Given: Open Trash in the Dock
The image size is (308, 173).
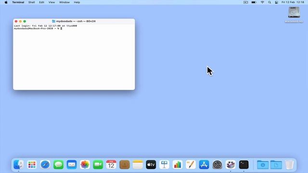Looking at the screenshot, I should point(289,164).
